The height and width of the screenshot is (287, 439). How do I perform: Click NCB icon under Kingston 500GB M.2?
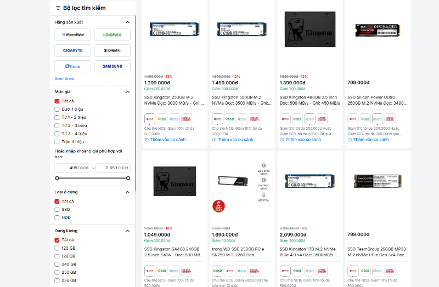tap(217, 119)
